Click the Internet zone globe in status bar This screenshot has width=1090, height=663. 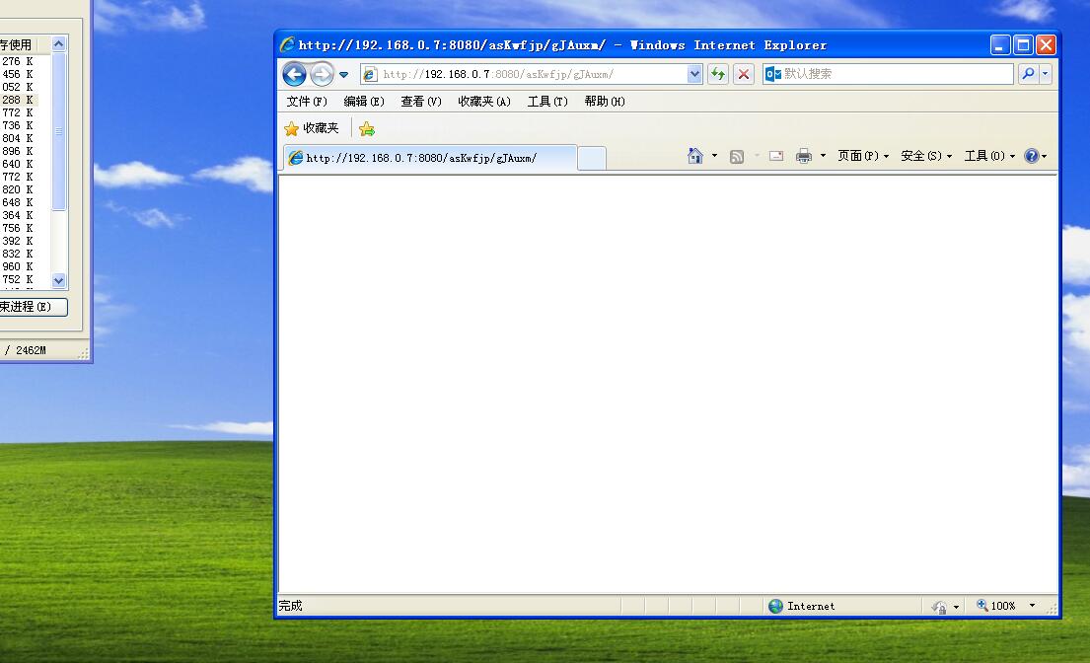(775, 606)
